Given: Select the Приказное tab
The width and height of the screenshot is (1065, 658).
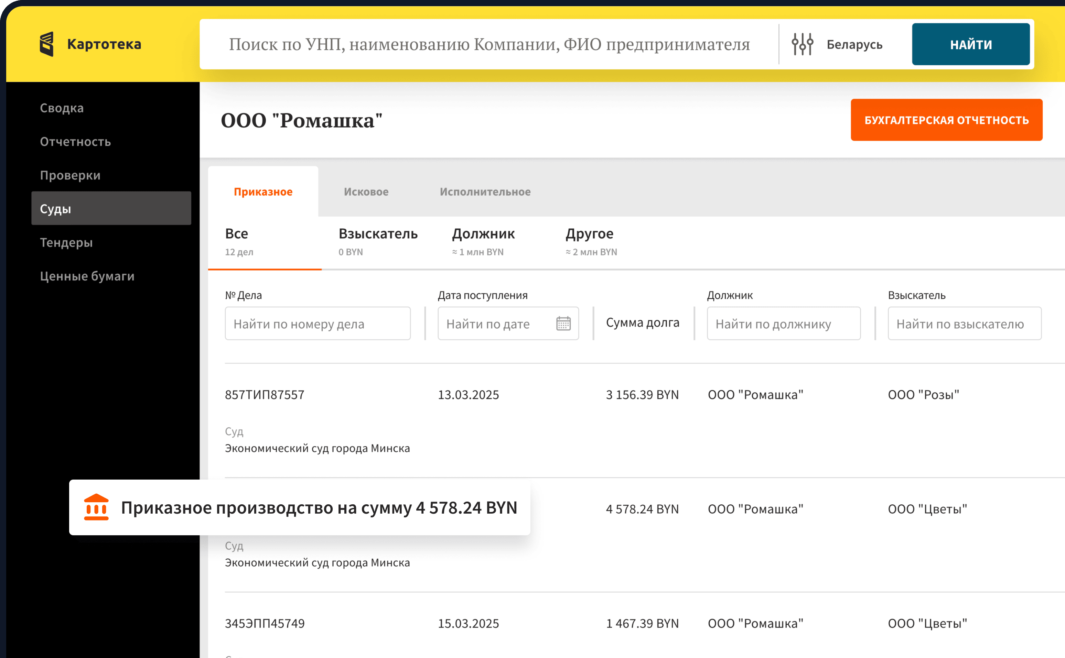Looking at the screenshot, I should click(x=263, y=191).
